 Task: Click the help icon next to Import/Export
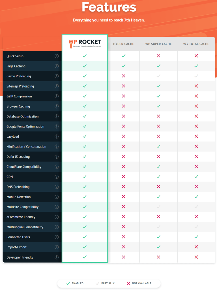coord(57,247)
